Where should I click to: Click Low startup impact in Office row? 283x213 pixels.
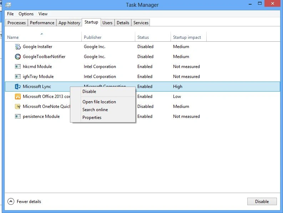tap(177, 97)
